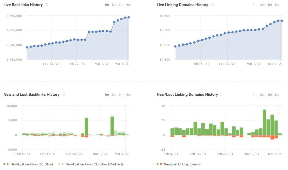This screenshot has height=170, width=288.
Task: Choose 2m range on Live Linking Domains History
Action: (x=262, y=4)
